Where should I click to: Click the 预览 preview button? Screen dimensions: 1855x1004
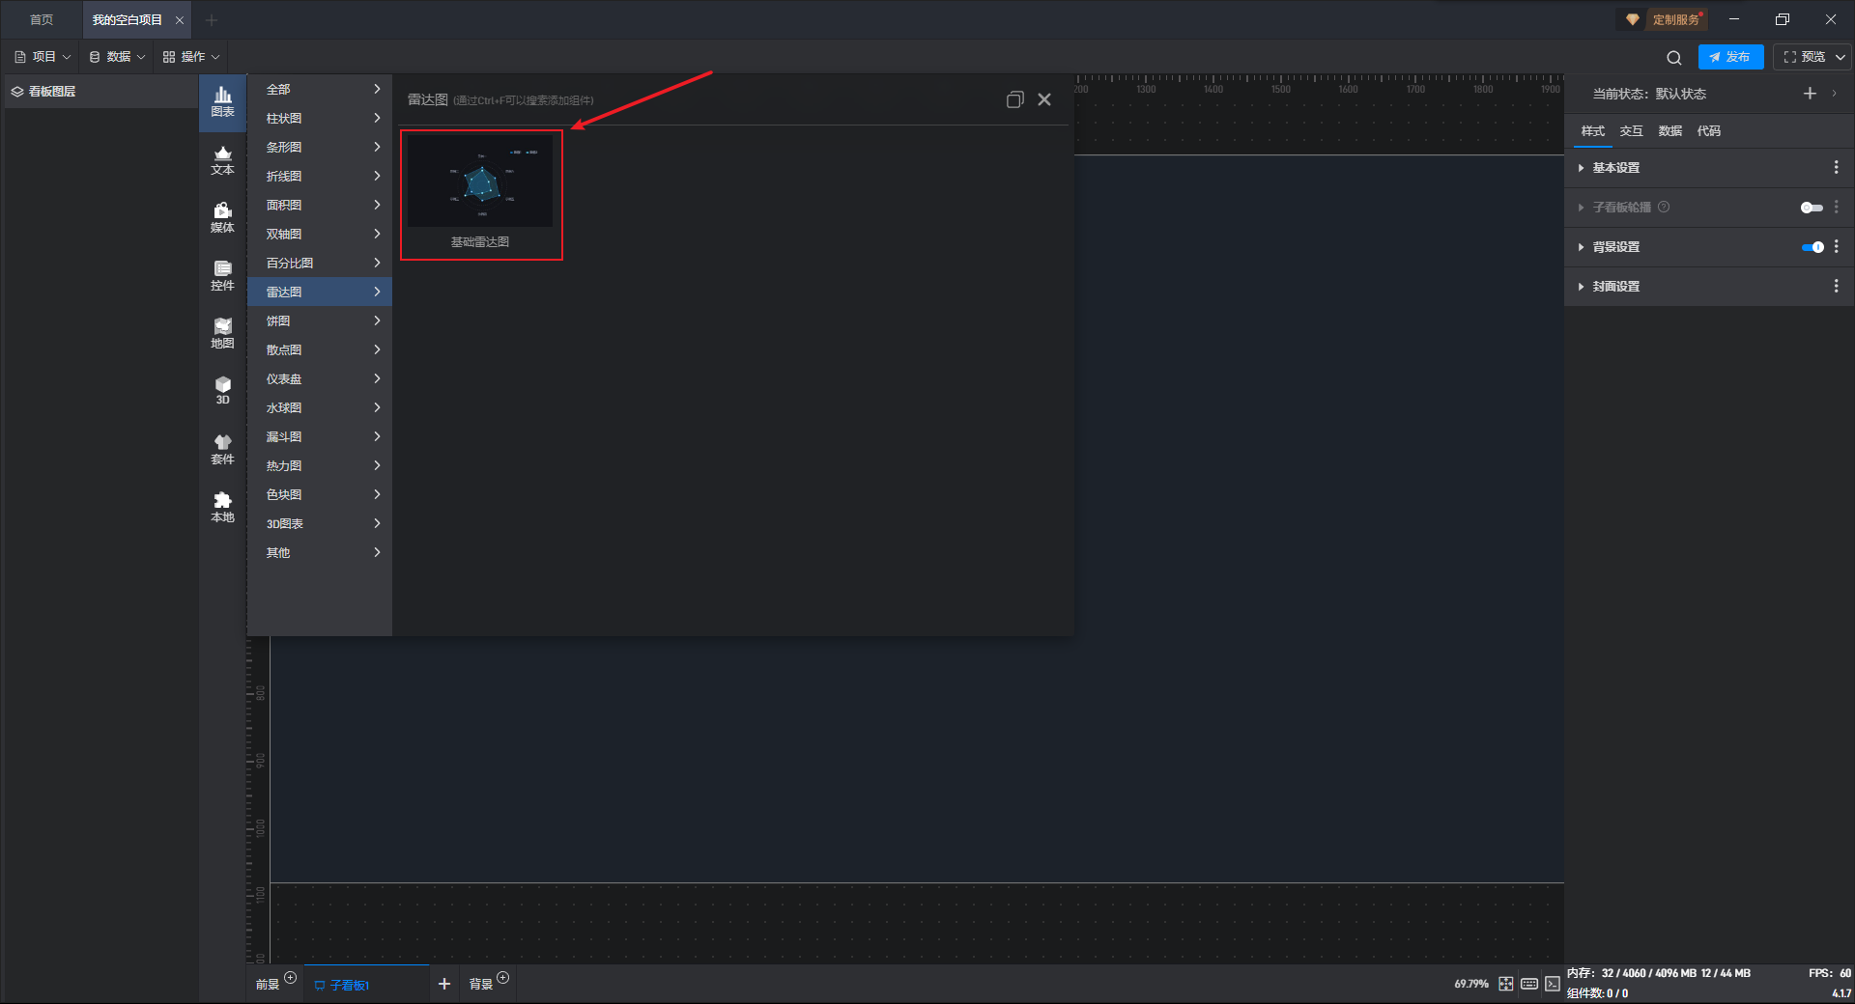tap(1805, 57)
